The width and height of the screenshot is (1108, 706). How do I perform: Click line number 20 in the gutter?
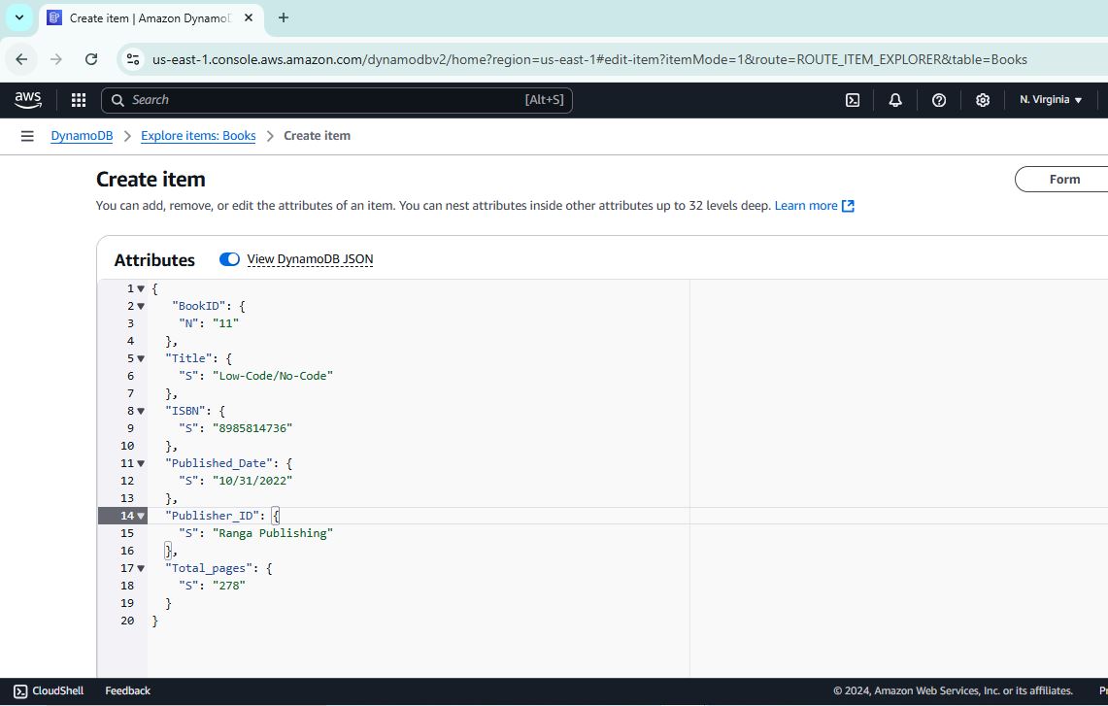click(x=127, y=622)
